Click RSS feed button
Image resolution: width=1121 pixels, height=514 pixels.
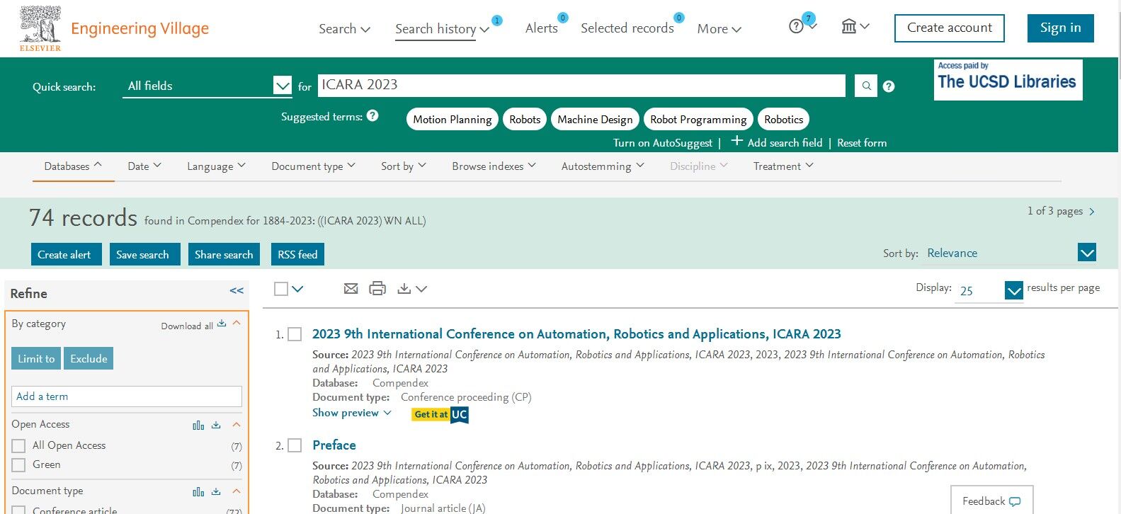pos(297,255)
